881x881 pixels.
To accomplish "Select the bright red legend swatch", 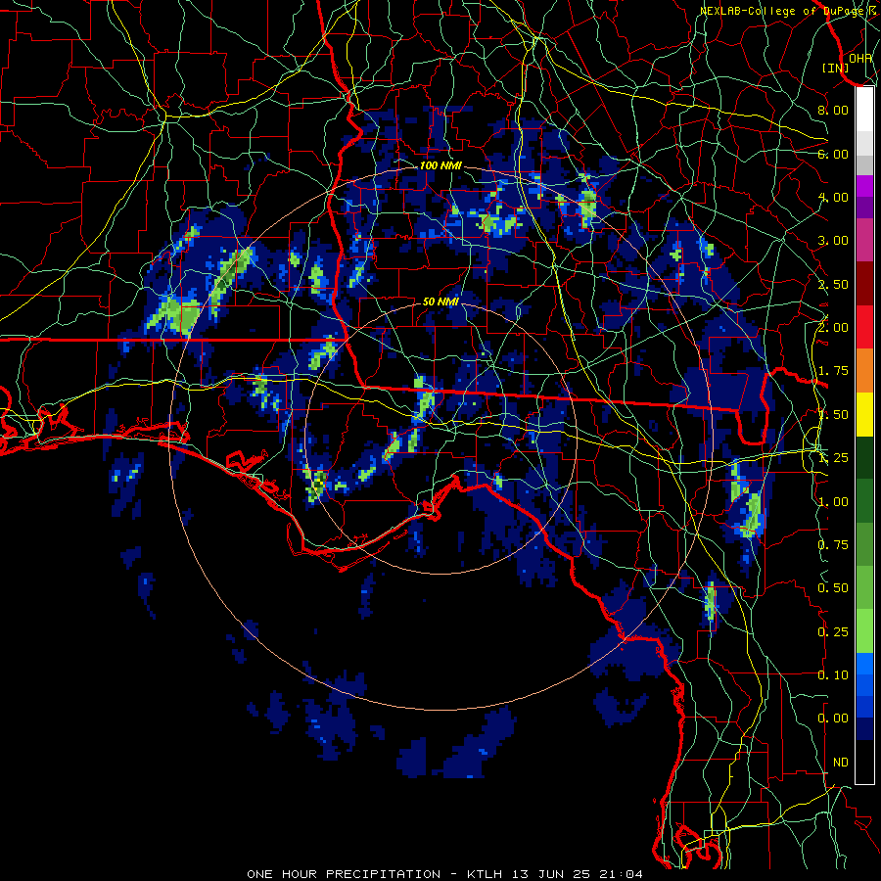I will tap(864, 327).
